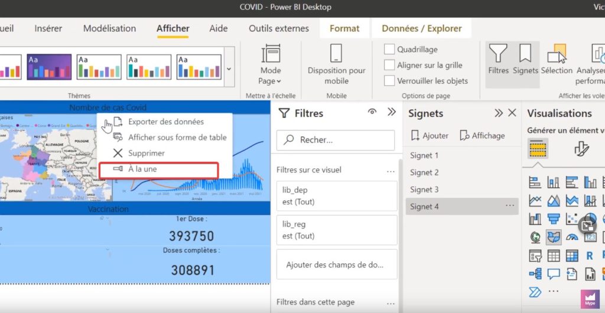Open Filtres sur ce visuel options menu
The height and width of the screenshot is (313, 605).
[x=391, y=171]
